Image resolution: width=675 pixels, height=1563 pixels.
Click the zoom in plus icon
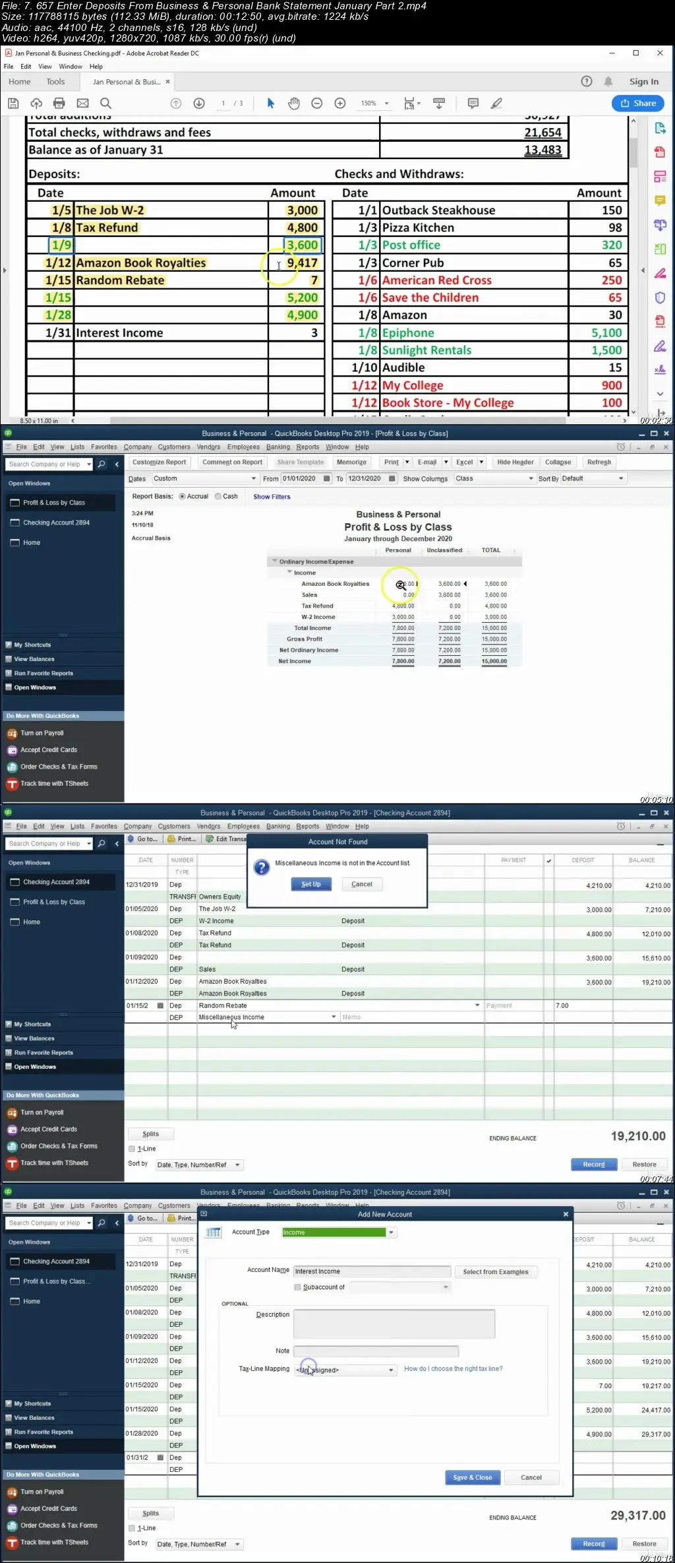[340, 103]
